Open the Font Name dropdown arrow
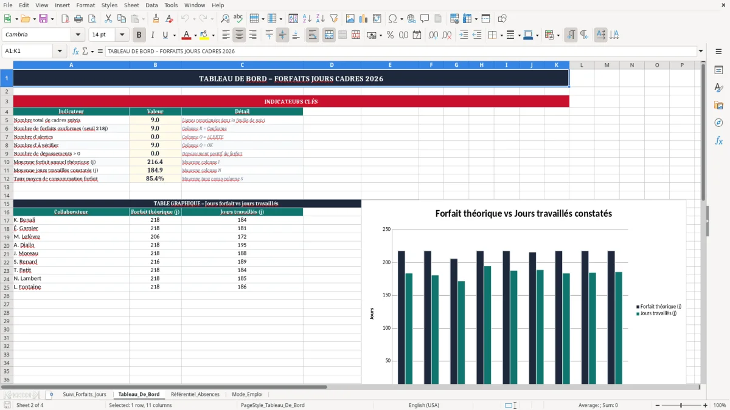This screenshot has width=730, height=410. (x=78, y=35)
